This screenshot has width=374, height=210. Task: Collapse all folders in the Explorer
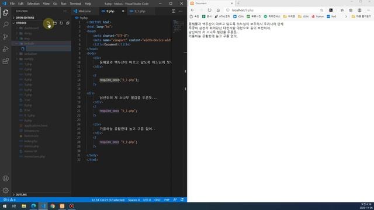(68, 23)
